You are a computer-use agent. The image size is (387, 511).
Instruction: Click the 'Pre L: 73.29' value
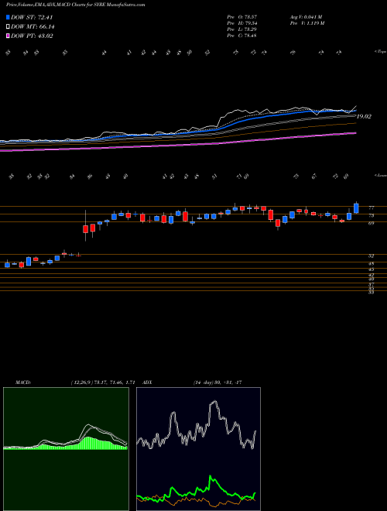[x=242, y=29]
